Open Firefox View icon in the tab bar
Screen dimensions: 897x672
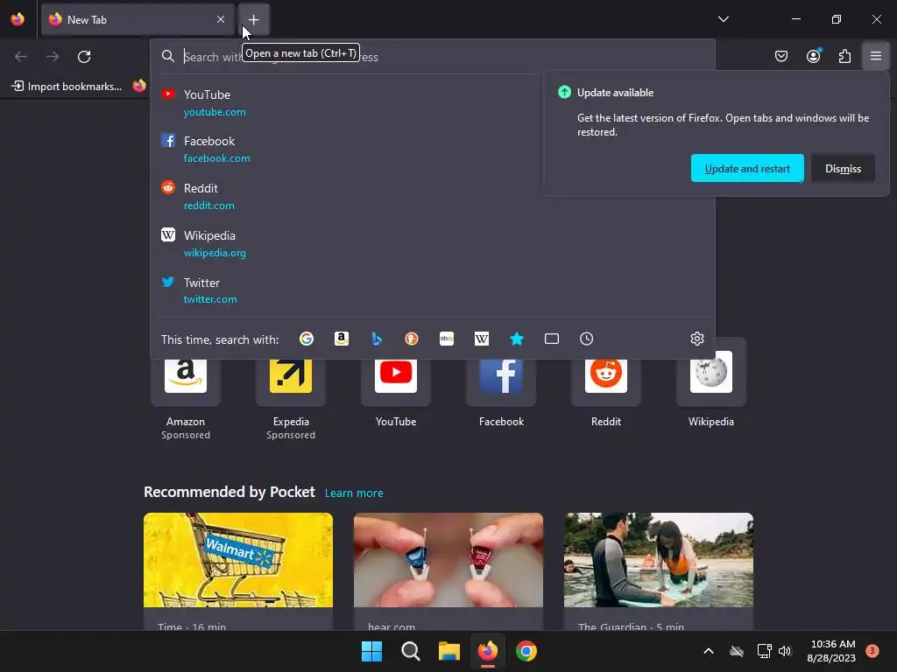pos(18,19)
